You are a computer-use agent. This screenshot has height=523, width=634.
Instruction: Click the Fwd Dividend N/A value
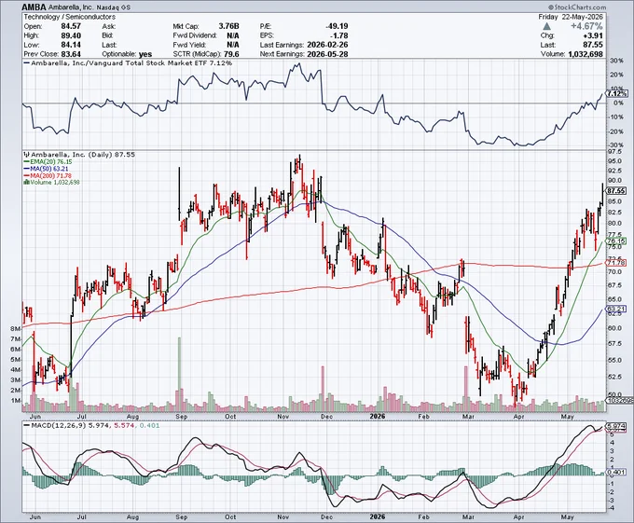pos(233,35)
